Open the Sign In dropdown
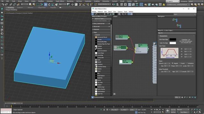This screenshot has height=114, width=204. click(x=172, y=1)
